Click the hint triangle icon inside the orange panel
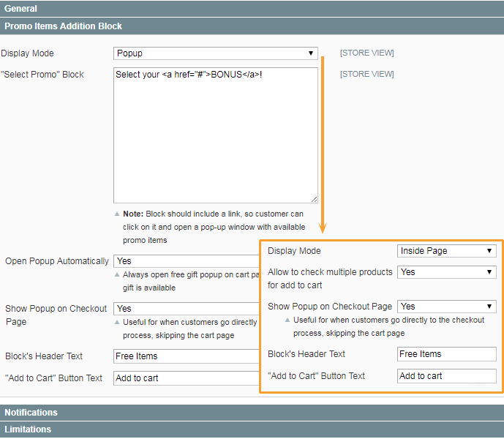Screen dimensions: 504x439 (288, 320)
